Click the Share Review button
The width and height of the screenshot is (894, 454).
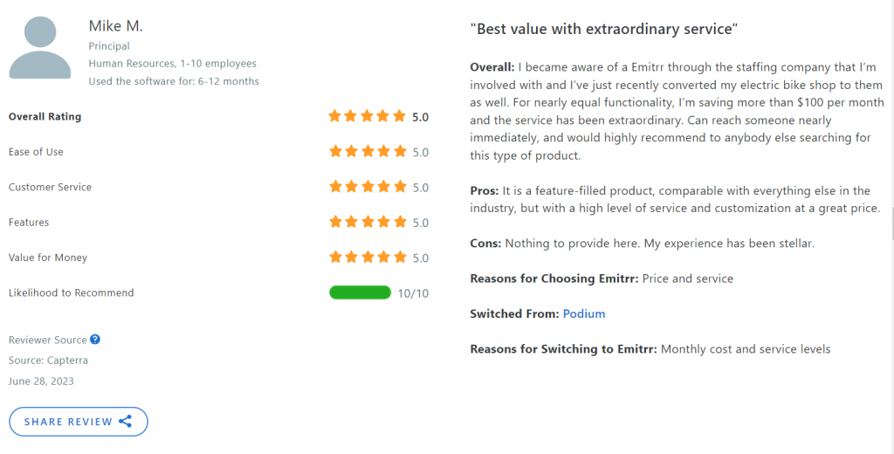click(79, 422)
